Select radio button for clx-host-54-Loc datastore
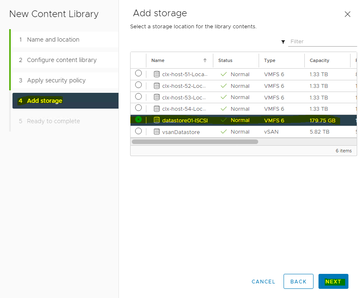 coord(138,108)
